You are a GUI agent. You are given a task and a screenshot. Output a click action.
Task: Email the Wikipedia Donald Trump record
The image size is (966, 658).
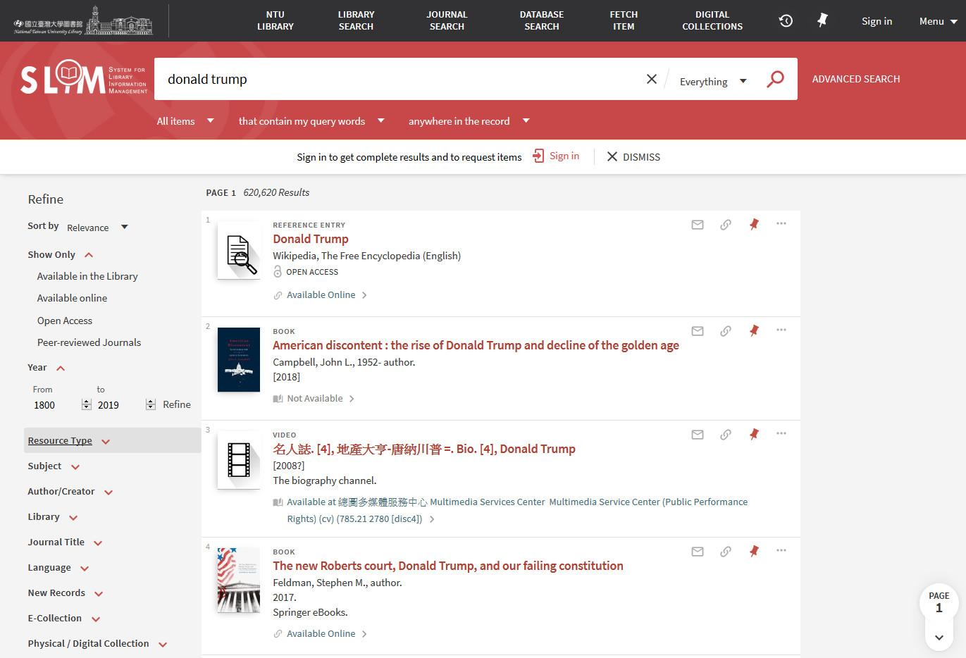[698, 225]
